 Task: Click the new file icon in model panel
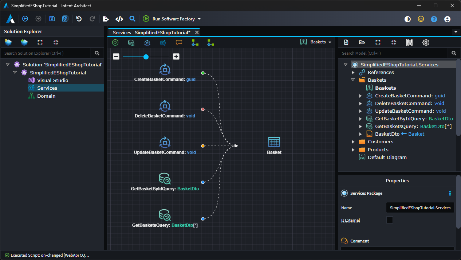pos(346,42)
